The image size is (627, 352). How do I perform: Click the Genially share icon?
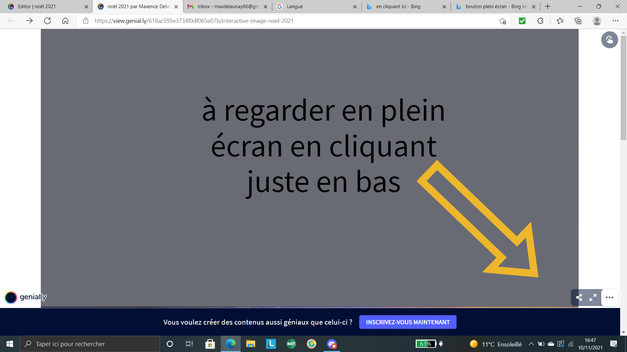[579, 297]
